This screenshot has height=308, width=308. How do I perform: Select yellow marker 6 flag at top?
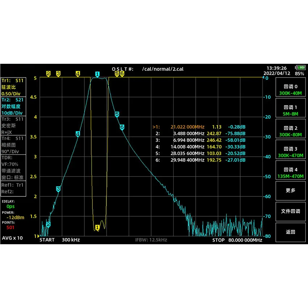click(122, 74)
